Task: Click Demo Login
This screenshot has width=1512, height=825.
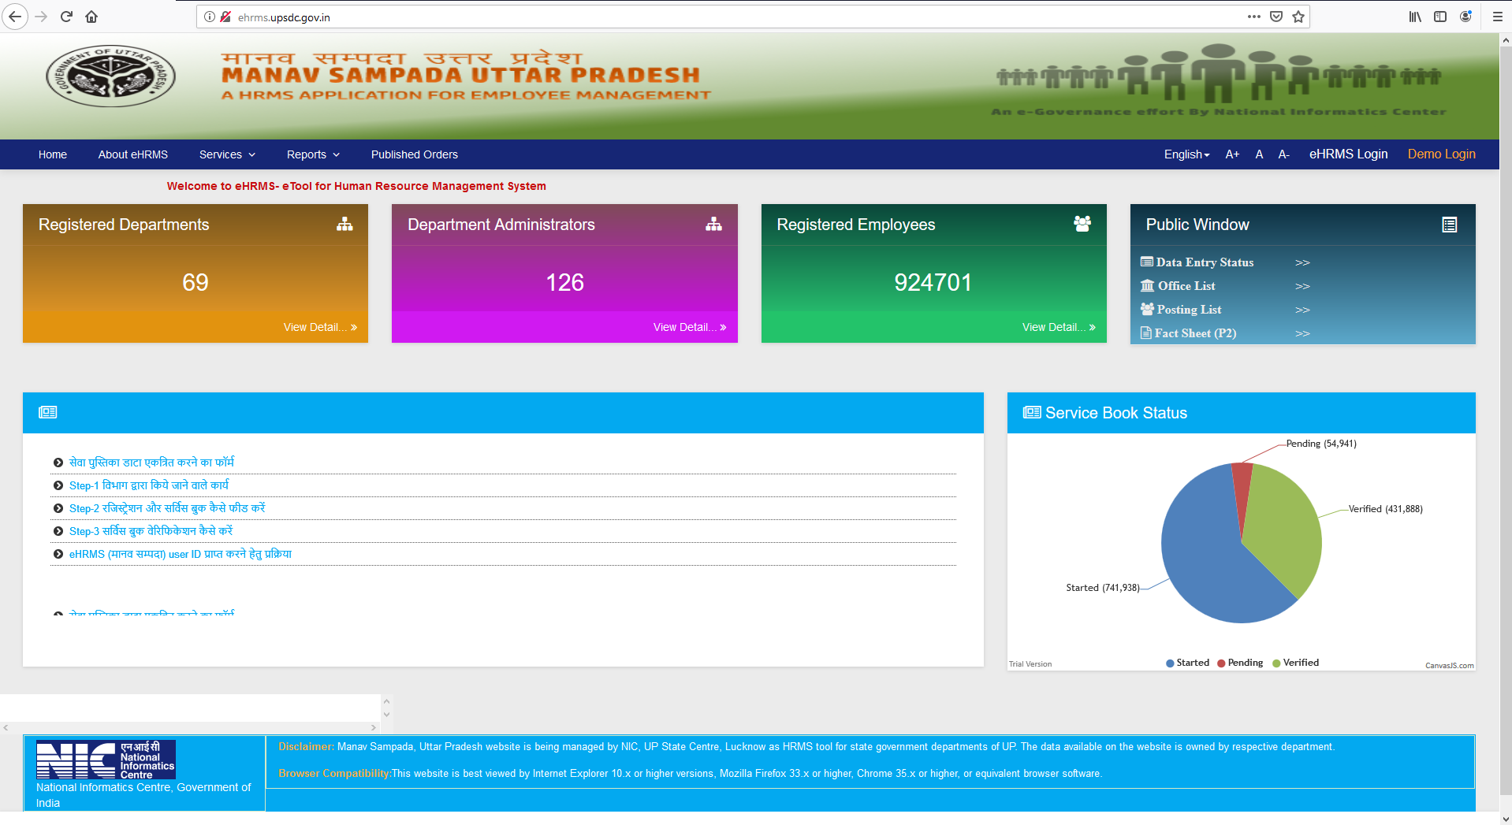Action: click(1441, 154)
